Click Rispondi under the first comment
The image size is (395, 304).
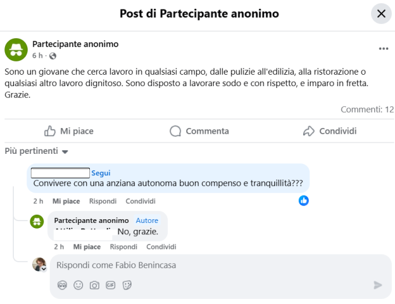point(103,201)
